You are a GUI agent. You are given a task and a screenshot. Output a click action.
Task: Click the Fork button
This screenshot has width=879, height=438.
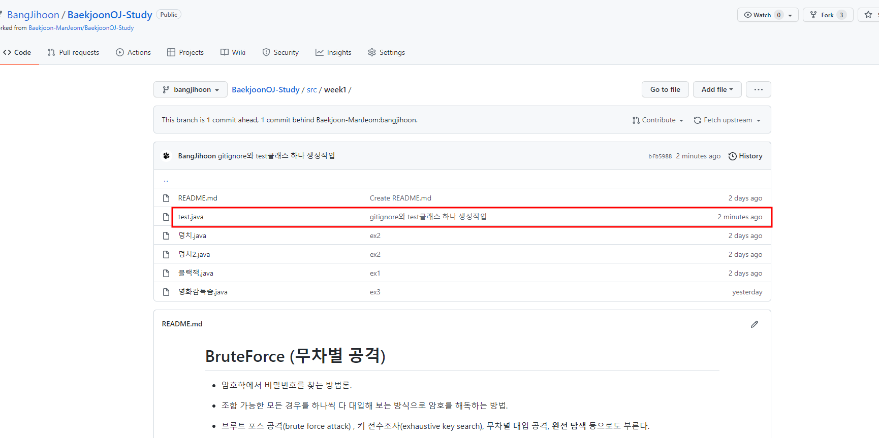(x=828, y=15)
